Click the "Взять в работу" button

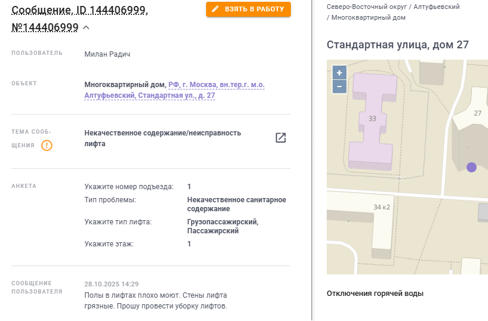[x=248, y=9]
